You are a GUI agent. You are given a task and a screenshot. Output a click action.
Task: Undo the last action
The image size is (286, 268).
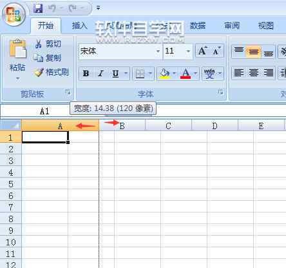(x=52, y=8)
